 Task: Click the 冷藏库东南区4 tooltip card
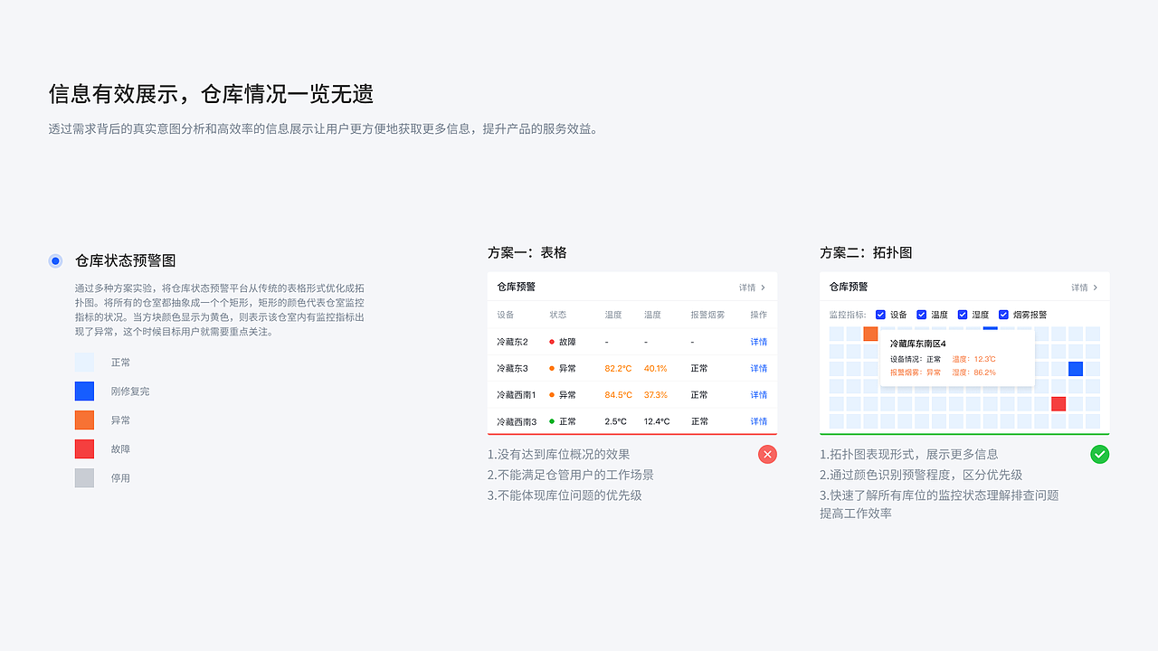pyautogui.click(x=957, y=357)
